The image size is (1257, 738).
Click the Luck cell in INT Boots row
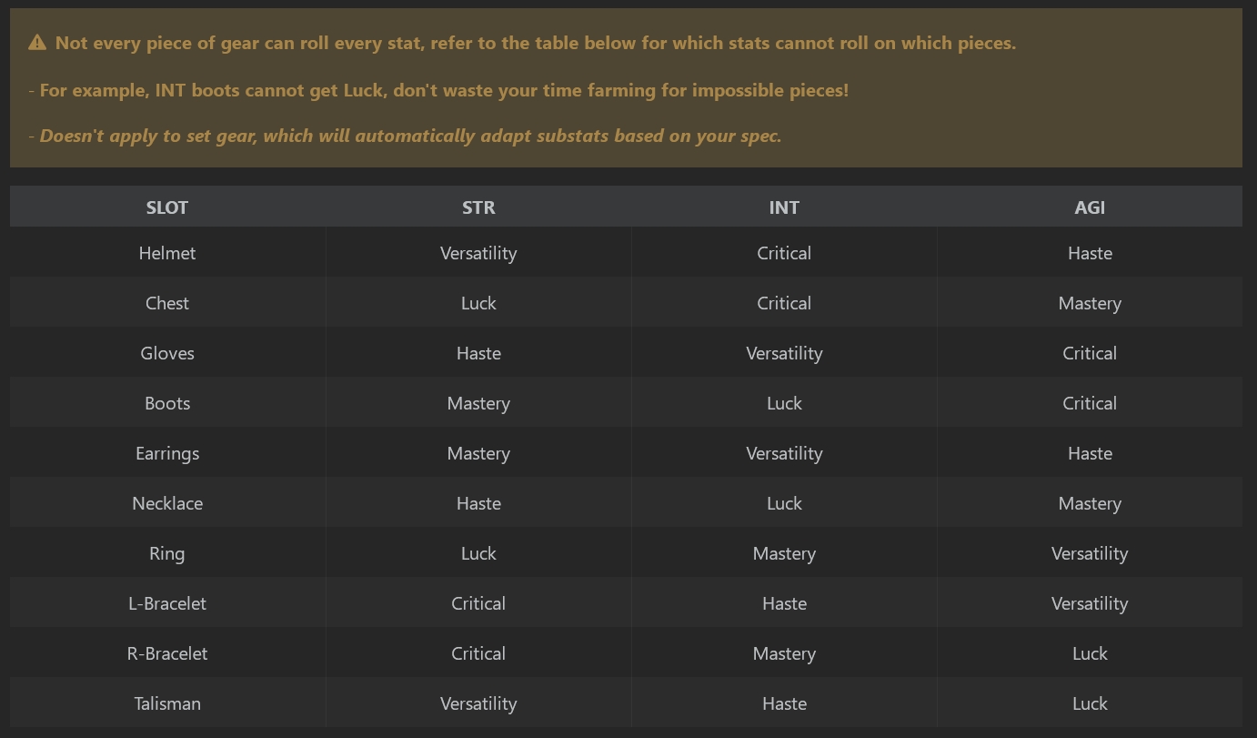(784, 403)
